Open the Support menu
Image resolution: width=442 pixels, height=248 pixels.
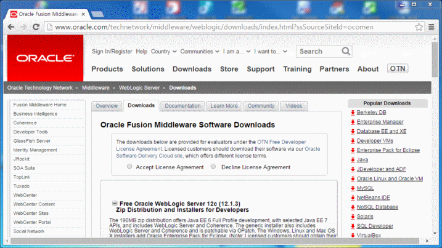(x=261, y=69)
